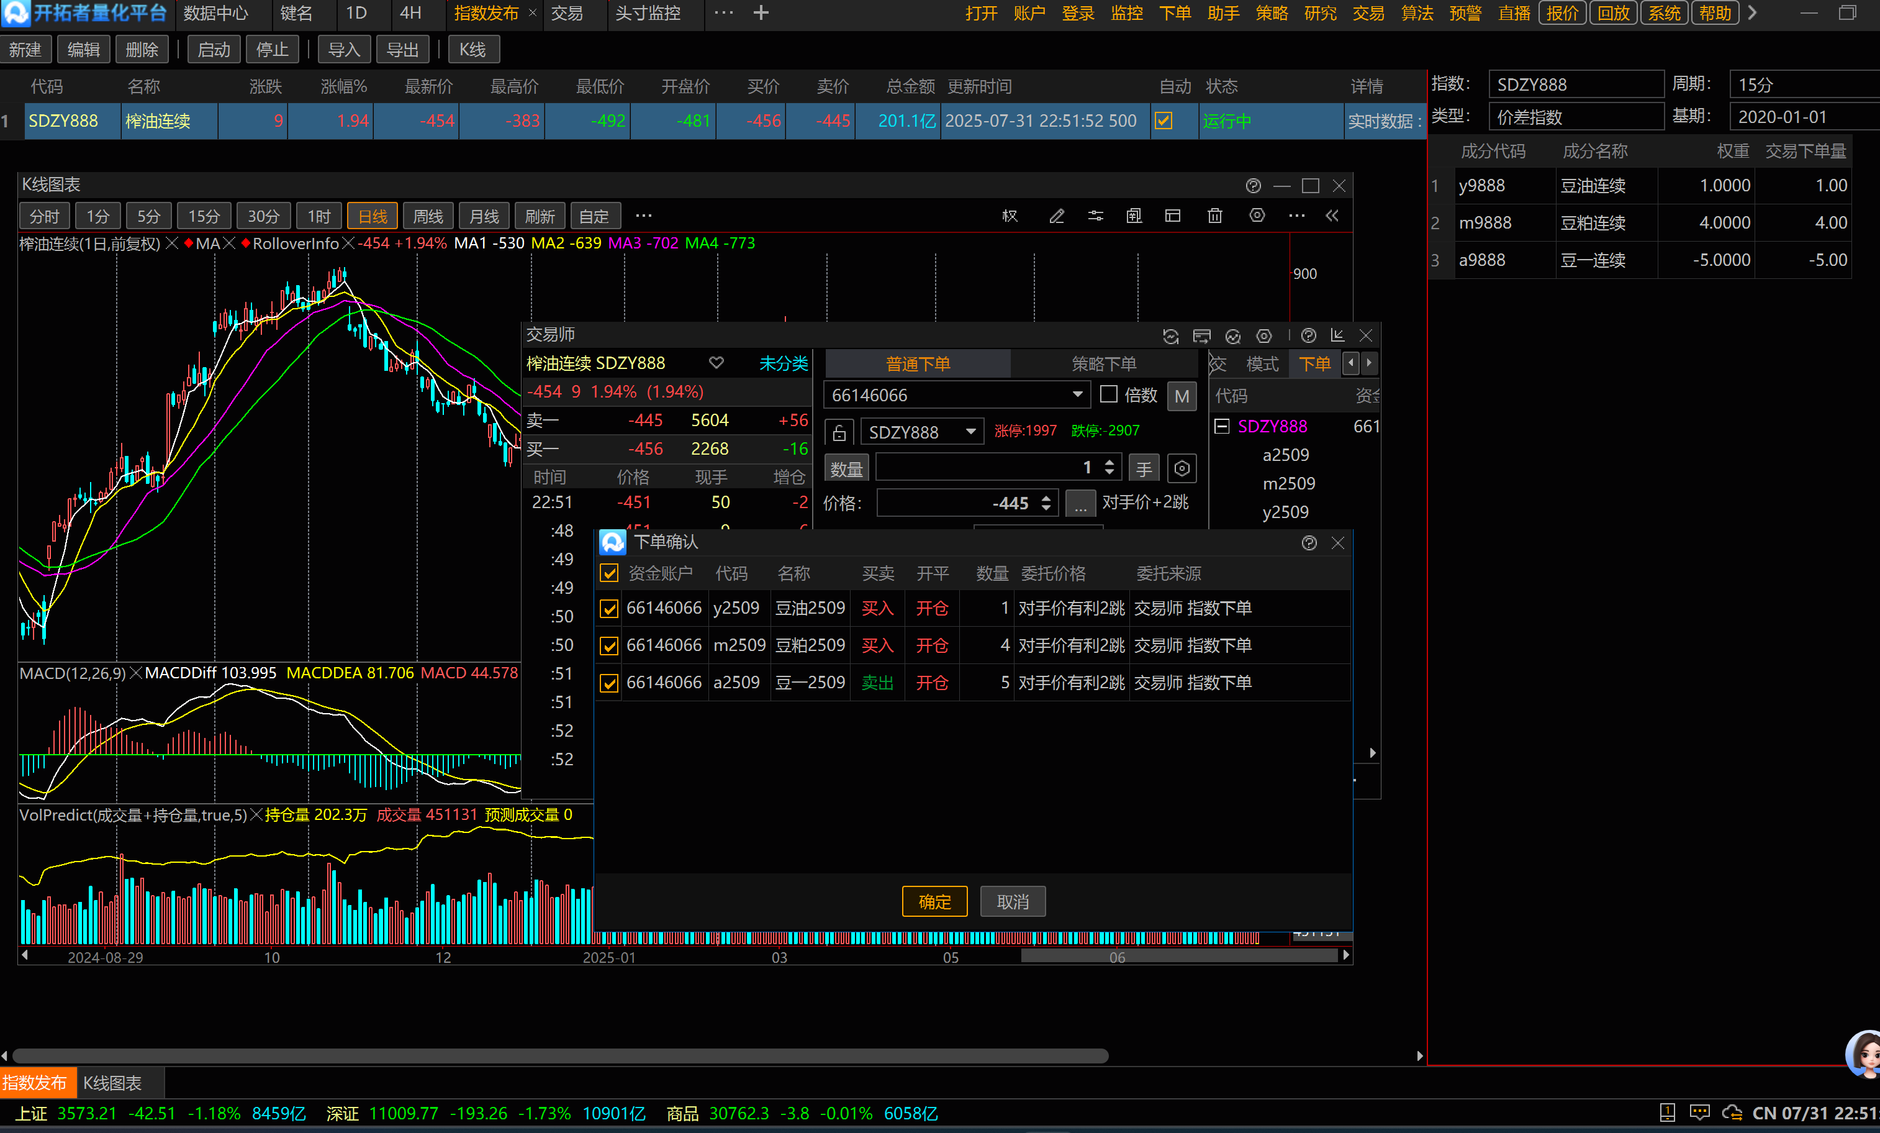Open help icon in 交易师 title bar
This screenshot has width=1880, height=1133.
1309,336
